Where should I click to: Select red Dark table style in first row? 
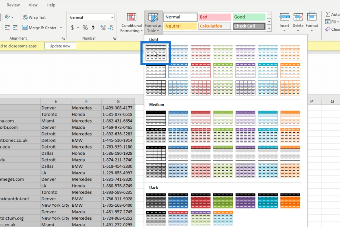point(201,201)
